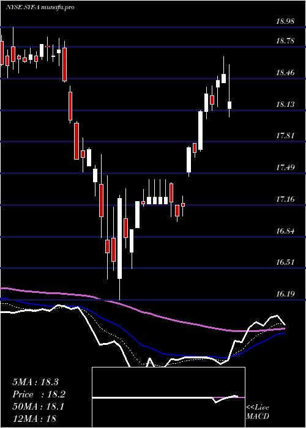Image resolution: width=306 pixels, height=428 pixels.
Task: Click the 18.46 price axis label
Action: [285, 73]
